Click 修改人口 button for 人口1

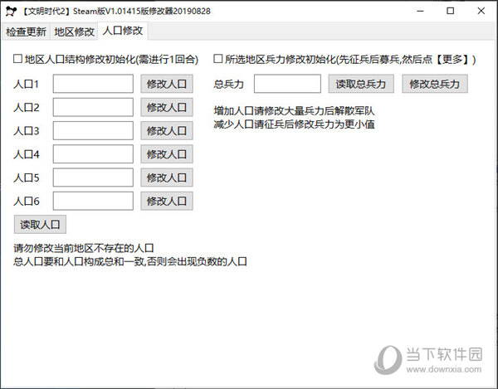click(167, 84)
